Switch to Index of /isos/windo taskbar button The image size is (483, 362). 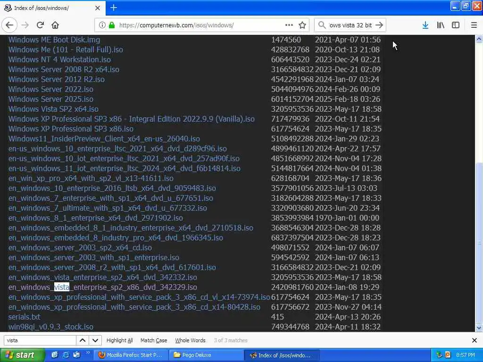[x=282, y=355]
